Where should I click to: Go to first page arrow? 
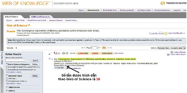[x=82, y=48]
